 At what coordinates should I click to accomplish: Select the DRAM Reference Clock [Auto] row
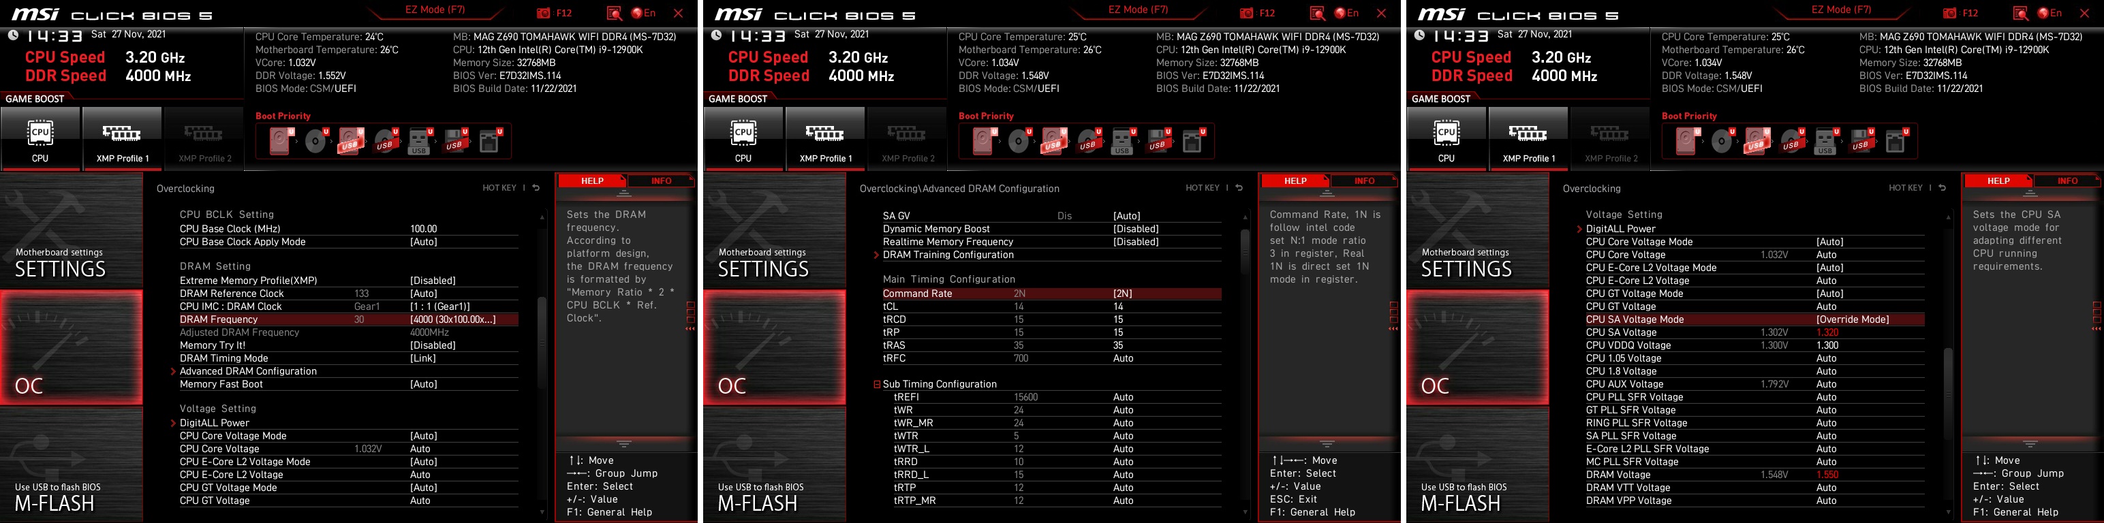(x=349, y=294)
